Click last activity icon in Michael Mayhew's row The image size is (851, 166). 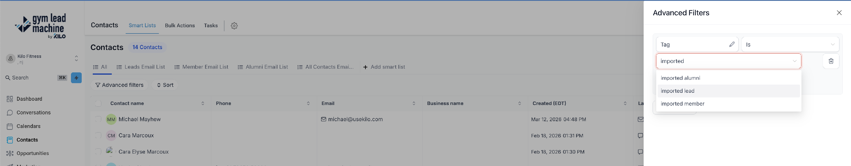(x=640, y=119)
